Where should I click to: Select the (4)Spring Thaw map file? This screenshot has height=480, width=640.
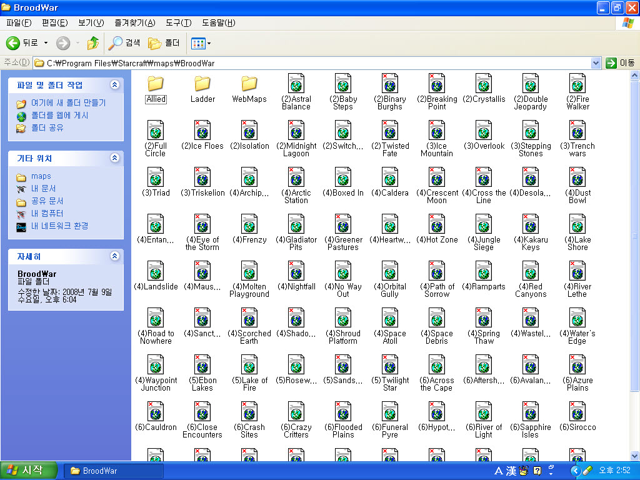coord(484,327)
